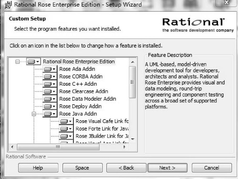Open install option dropdown for Rose Data Modeler Addin
Screen dimensions: 238x179
[50, 99]
